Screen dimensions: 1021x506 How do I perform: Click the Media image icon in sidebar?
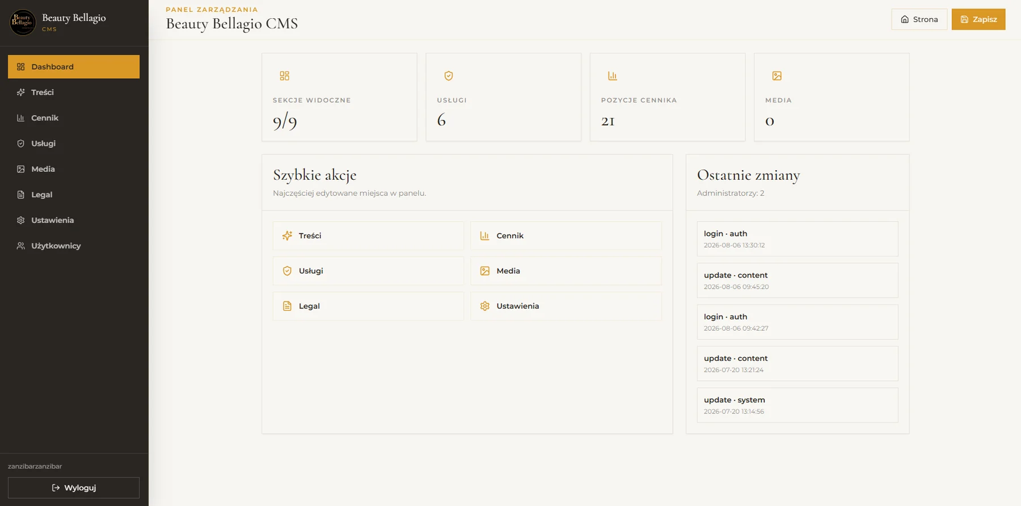[x=21, y=169]
